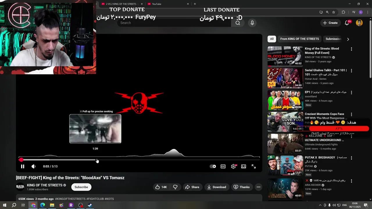Open KING OF THE STREETS channel avatar

click(x=20, y=187)
